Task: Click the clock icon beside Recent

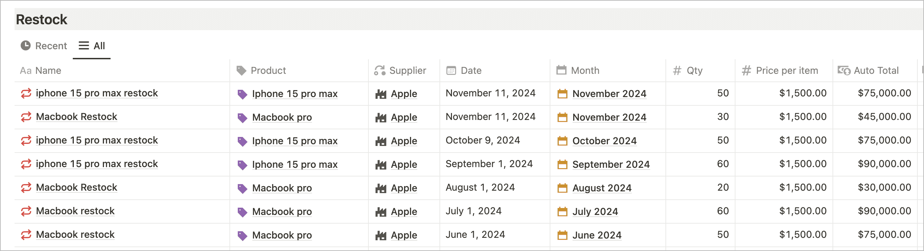Action: click(x=25, y=45)
